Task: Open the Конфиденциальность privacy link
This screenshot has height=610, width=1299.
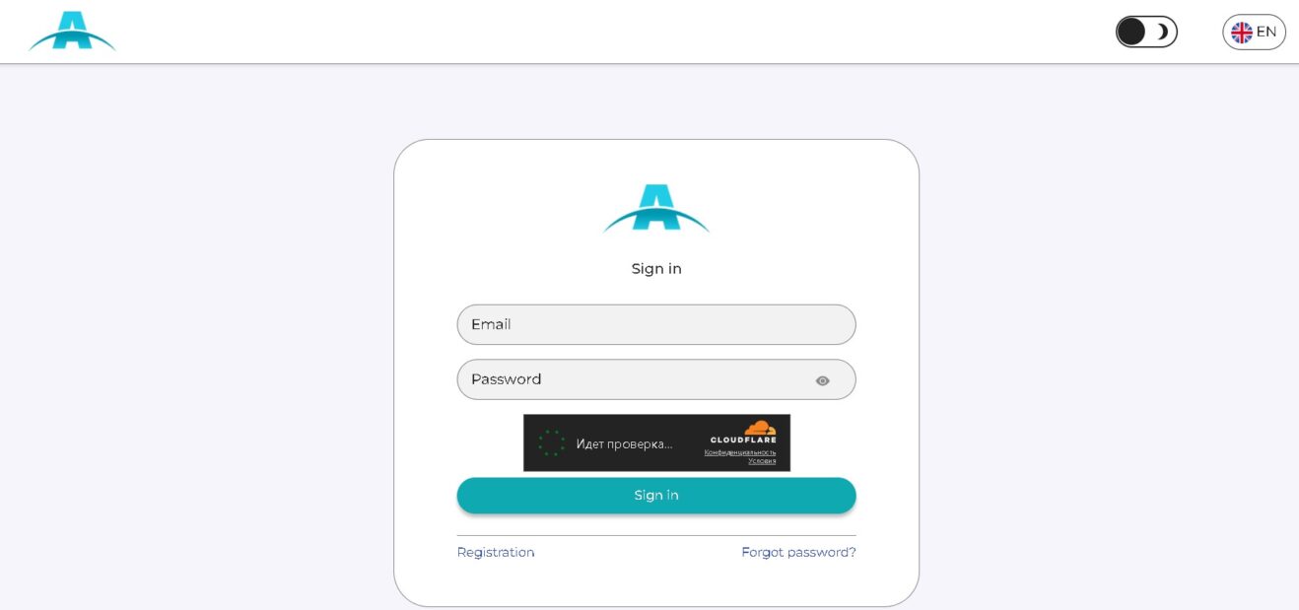Action: click(740, 452)
